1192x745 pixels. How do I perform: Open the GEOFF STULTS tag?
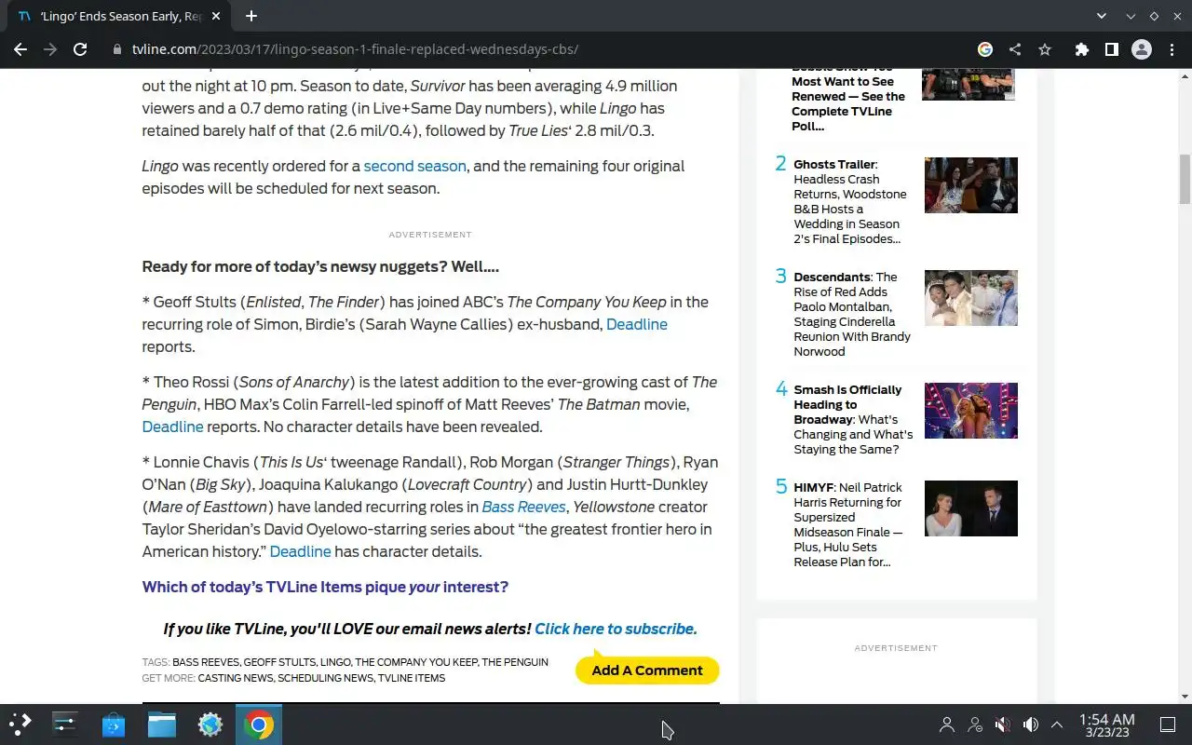point(279,662)
